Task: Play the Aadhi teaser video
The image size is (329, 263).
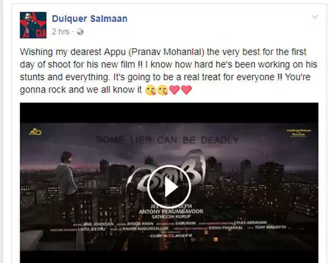Action: (x=169, y=187)
